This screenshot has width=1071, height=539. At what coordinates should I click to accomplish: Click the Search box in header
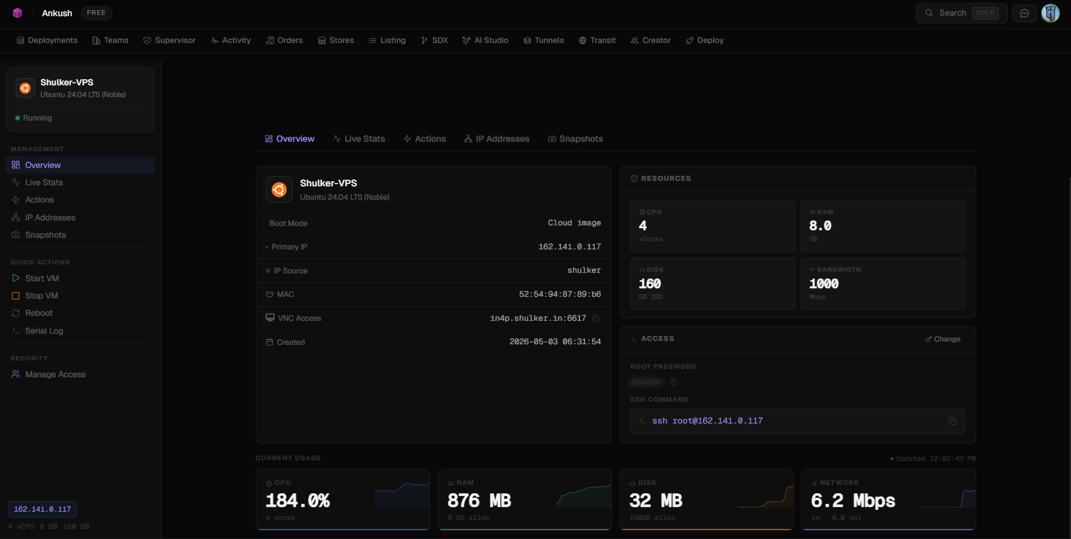[961, 13]
